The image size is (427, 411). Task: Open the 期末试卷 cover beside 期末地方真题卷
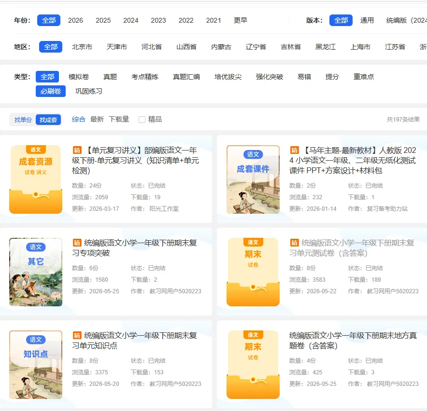[x=253, y=365]
